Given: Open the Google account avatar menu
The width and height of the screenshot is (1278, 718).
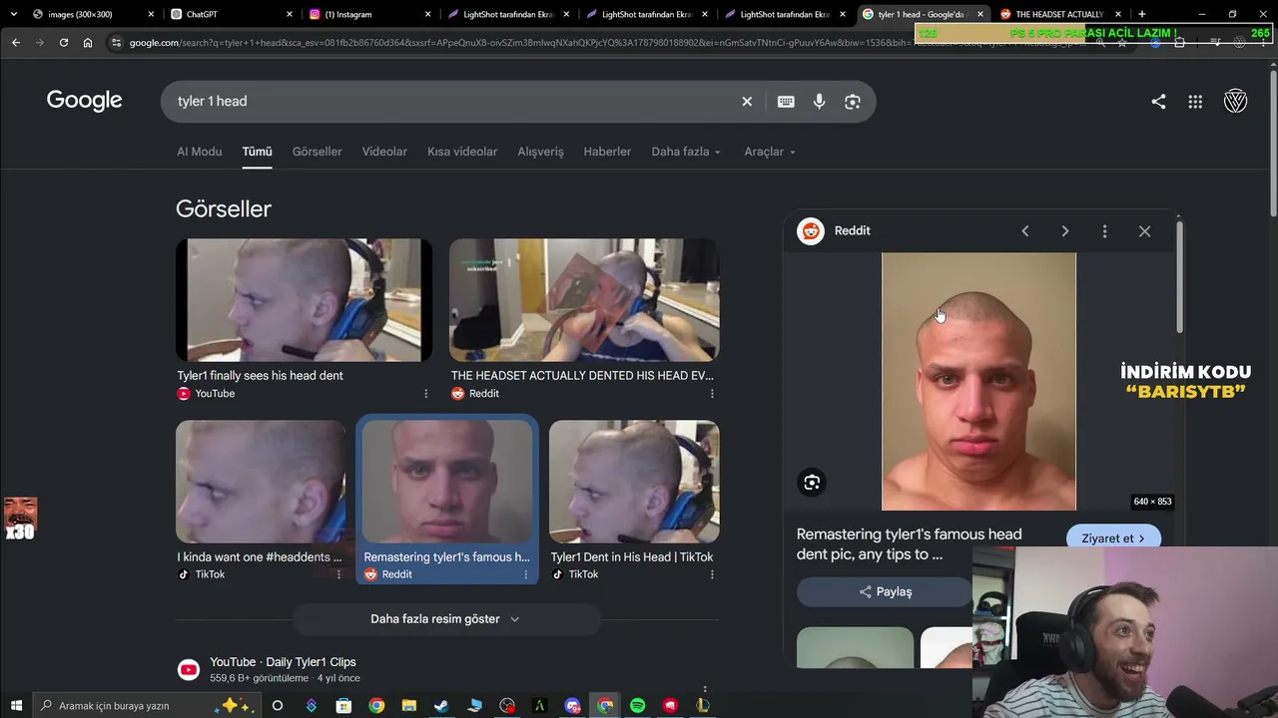Looking at the screenshot, I should [x=1235, y=101].
